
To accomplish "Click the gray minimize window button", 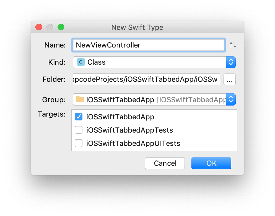I will 50,27.
